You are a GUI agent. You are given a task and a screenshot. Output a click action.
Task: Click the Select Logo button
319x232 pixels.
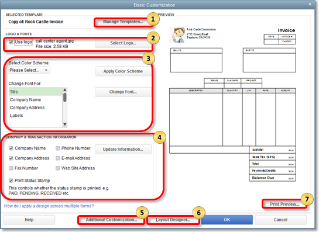(124, 43)
